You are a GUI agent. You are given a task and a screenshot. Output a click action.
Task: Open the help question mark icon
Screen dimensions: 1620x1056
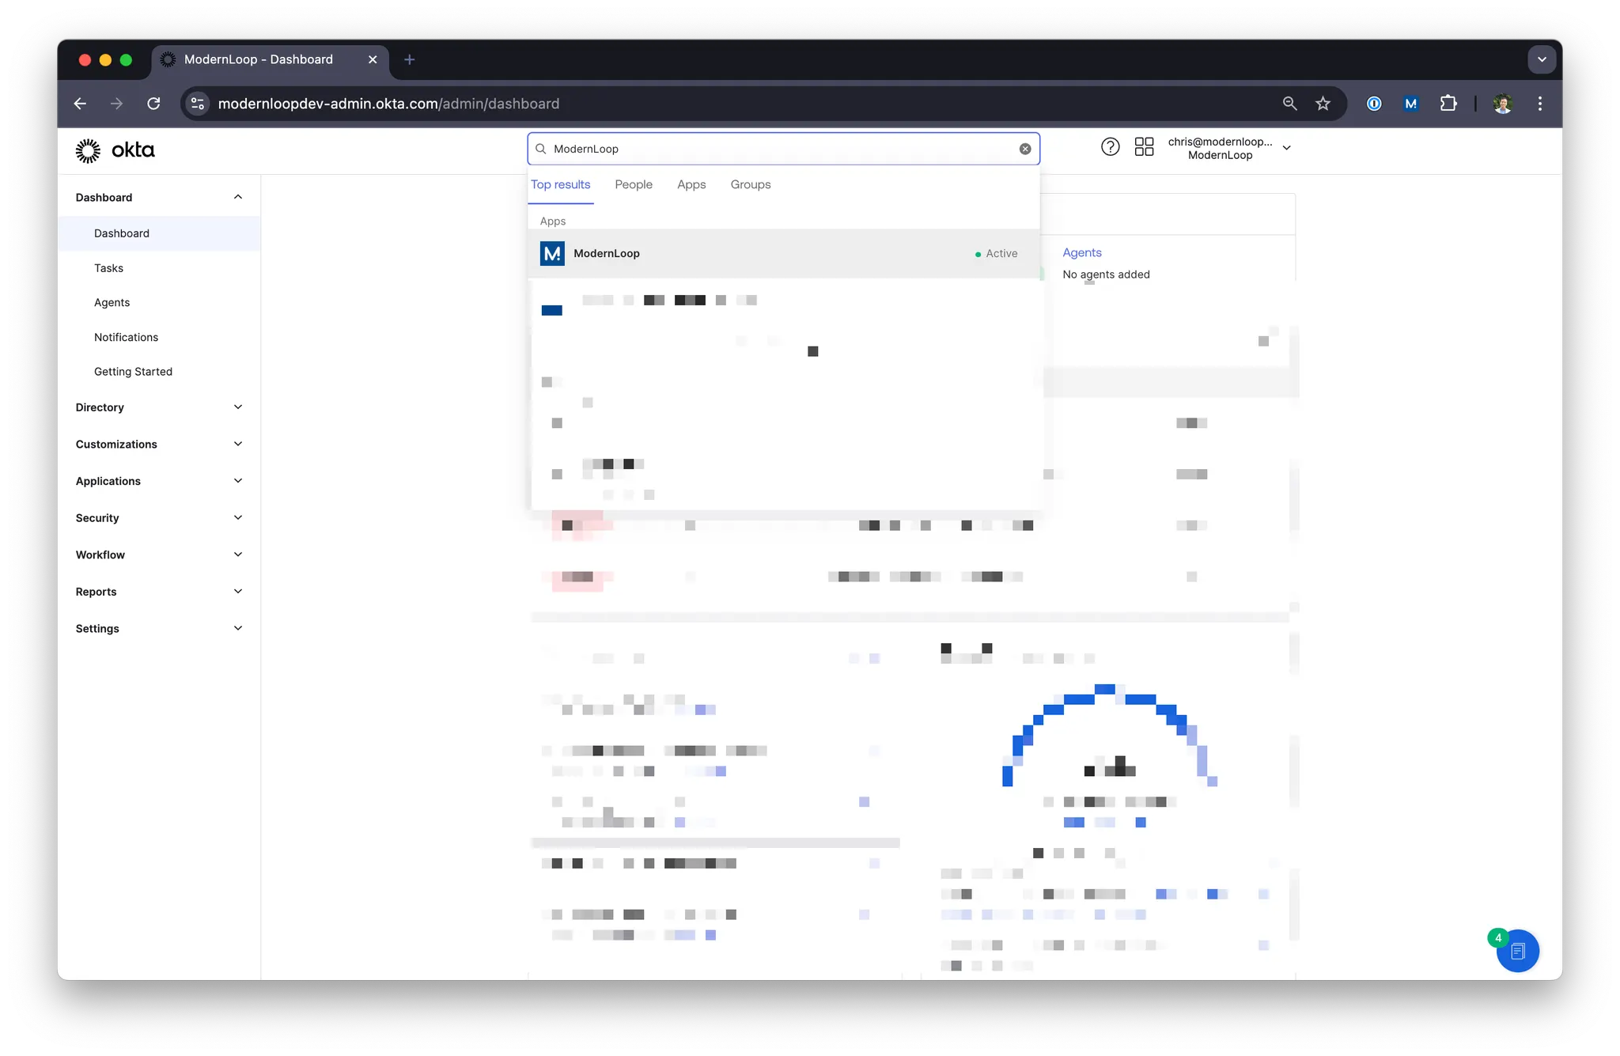[x=1111, y=147]
